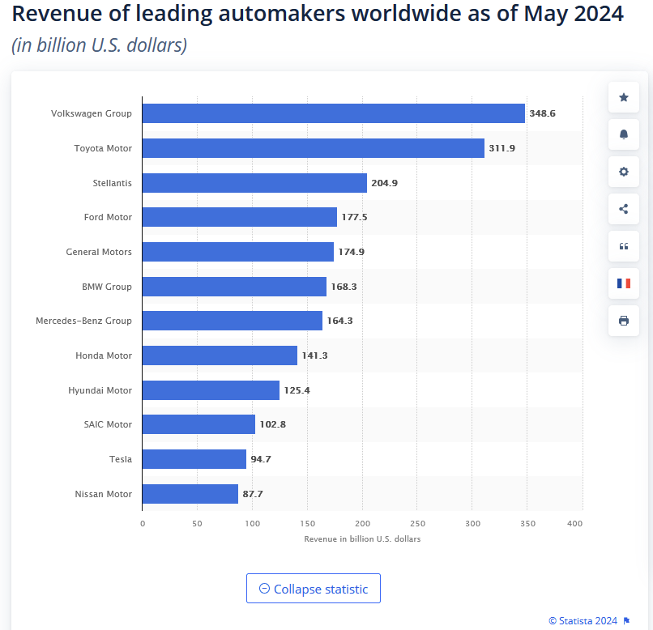This screenshot has height=630, width=653.
Task: Click the Hyundai Motor bar
Action: click(x=211, y=390)
